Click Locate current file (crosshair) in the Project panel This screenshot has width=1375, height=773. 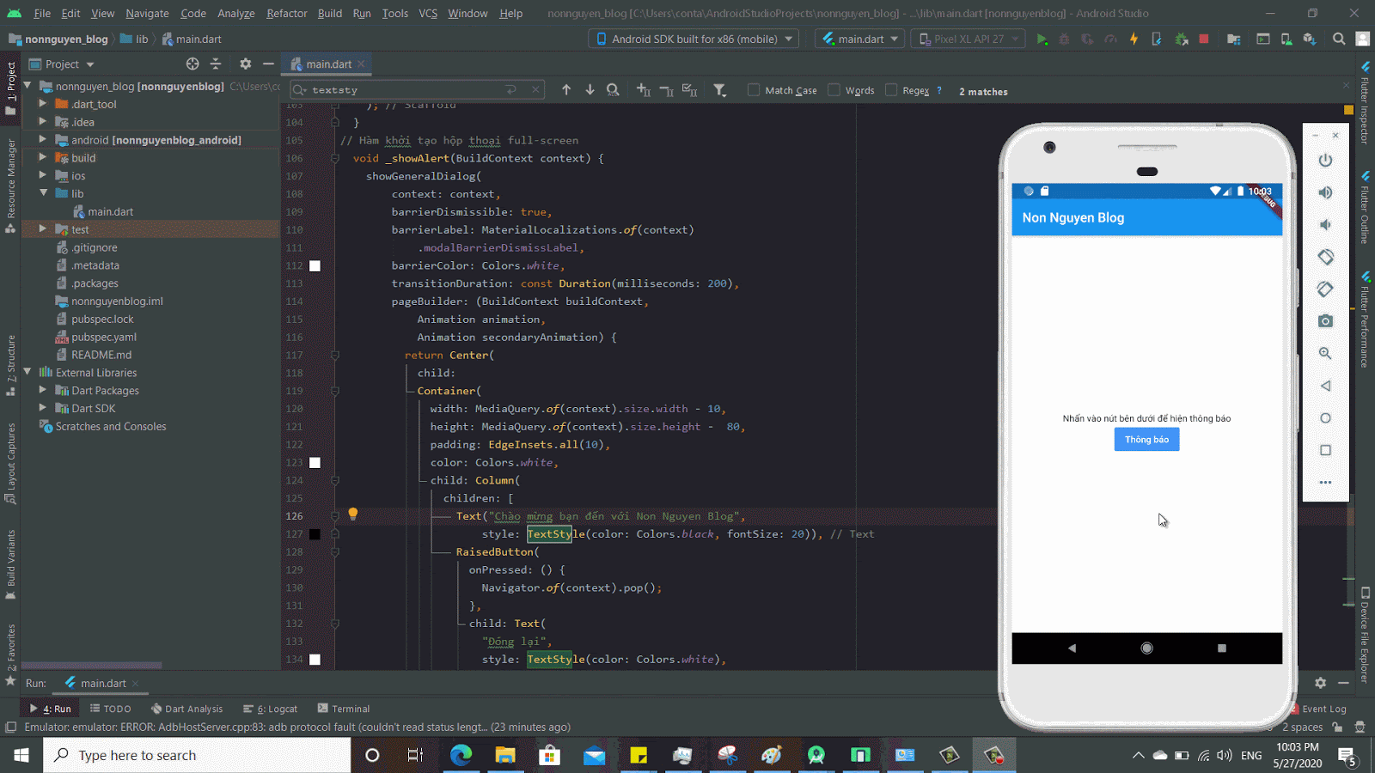point(192,64)
